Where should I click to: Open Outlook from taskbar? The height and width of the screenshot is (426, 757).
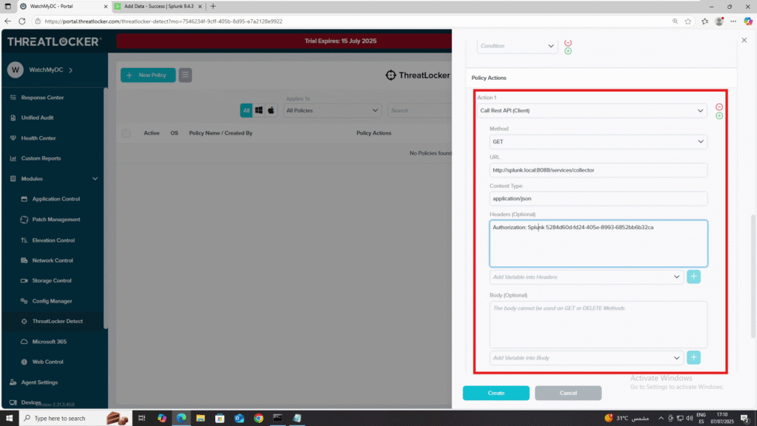click(239, 419)
